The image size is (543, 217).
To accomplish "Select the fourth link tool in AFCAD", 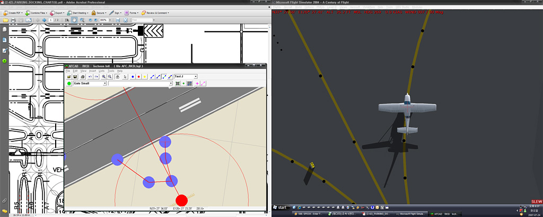I will [170, 77].
